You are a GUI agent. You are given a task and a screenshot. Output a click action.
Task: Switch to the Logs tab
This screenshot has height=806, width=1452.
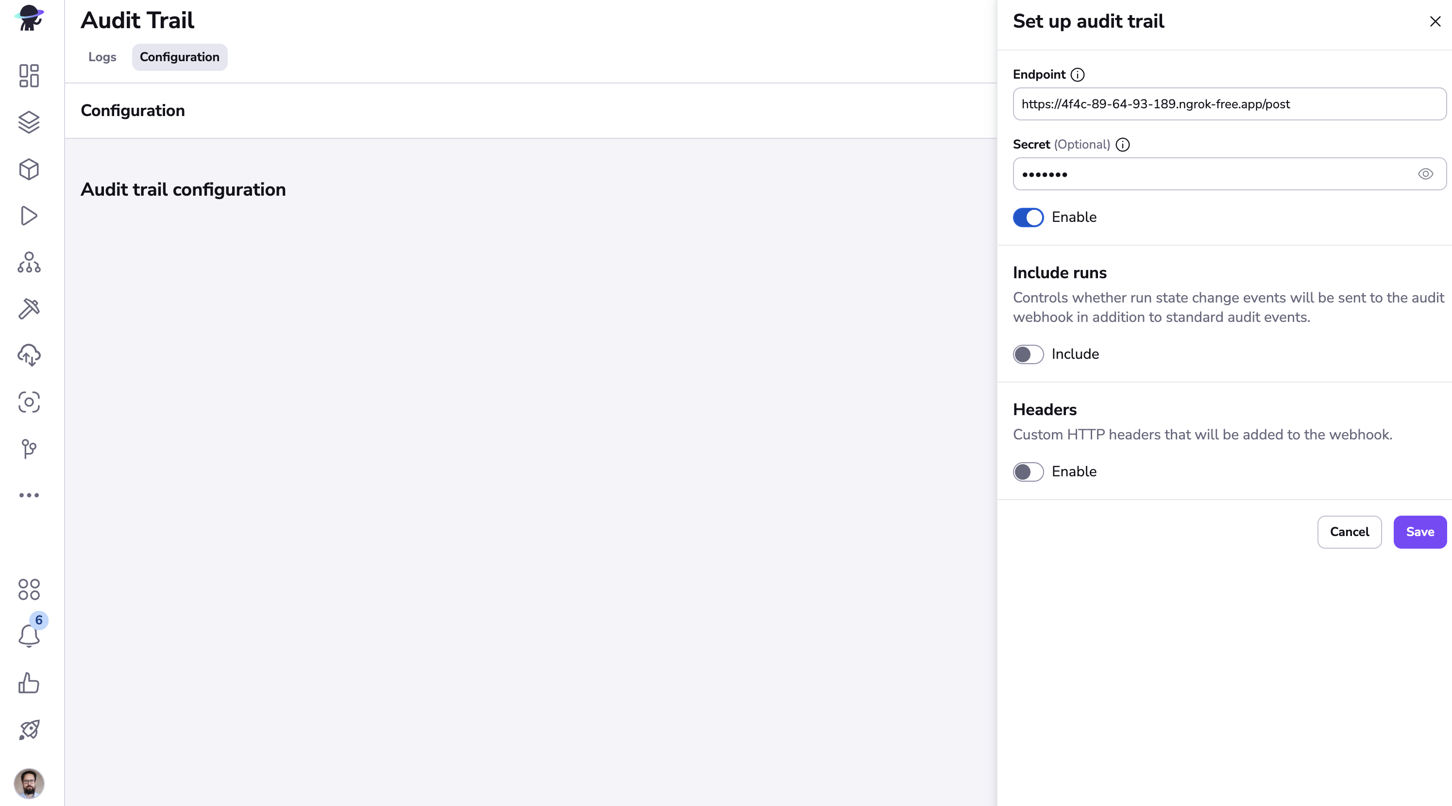pos(102,57)
